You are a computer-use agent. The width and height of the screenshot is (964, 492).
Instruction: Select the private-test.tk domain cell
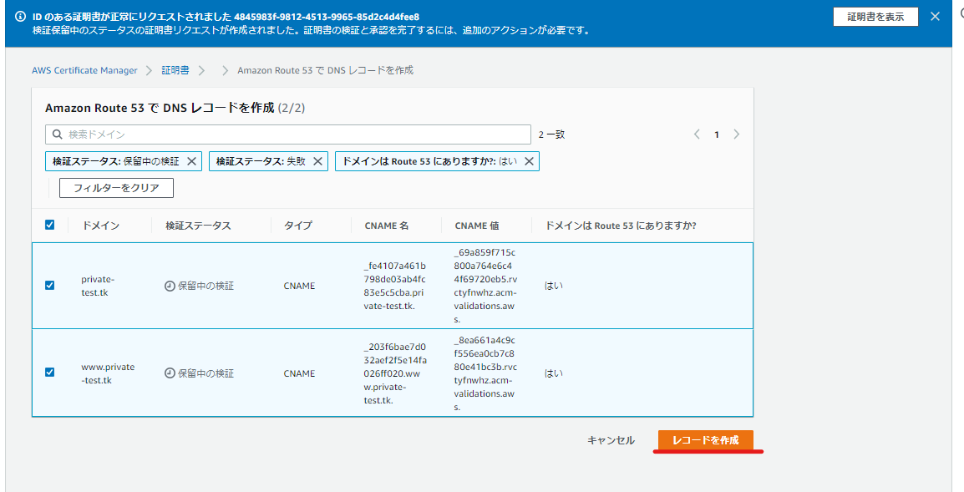(98, 286)
